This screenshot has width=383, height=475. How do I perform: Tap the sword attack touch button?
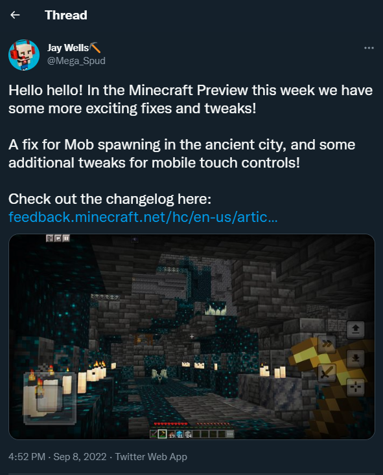(x=327, y=373)
